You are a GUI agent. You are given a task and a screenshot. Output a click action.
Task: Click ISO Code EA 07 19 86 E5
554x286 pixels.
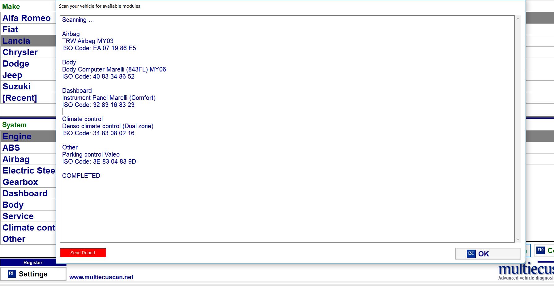pos(99,48)
